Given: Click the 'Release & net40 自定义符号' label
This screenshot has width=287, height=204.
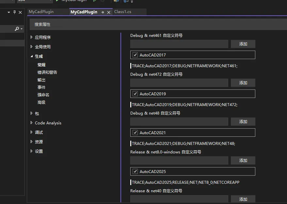Looking at the screenshot, I should click(x=156, y=191).
